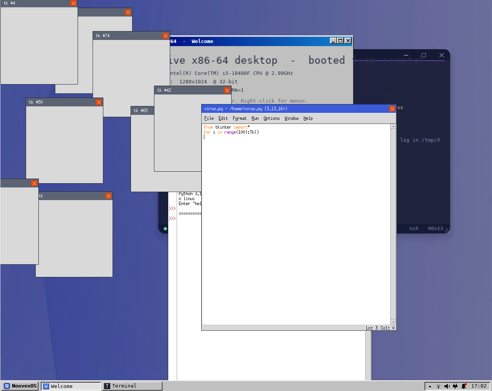The width and height of the screenshot is (492, 391).
Task: Click the terminal resize grip corner
Action: tap(447, 230)
